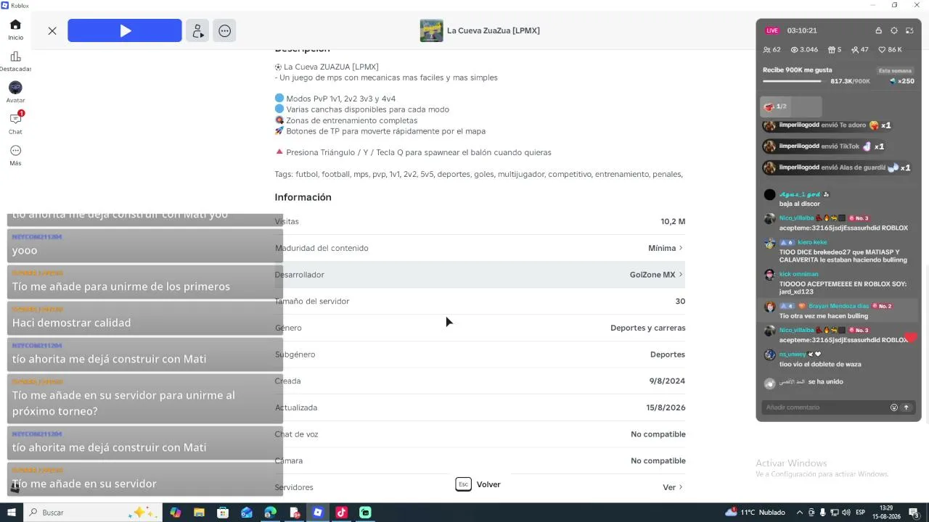
Task: Go to Inicio in Roblox sidebar
Action: pyautogui.click(x=15, y=29)
